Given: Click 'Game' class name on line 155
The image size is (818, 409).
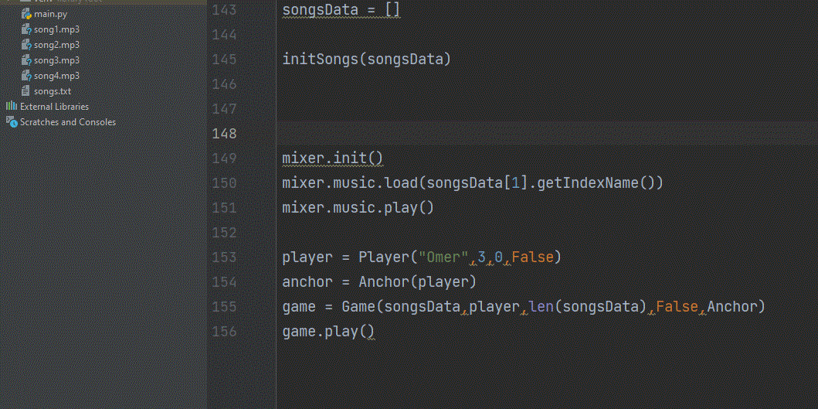Looking at the screenshot, I should tap(358, 307).
